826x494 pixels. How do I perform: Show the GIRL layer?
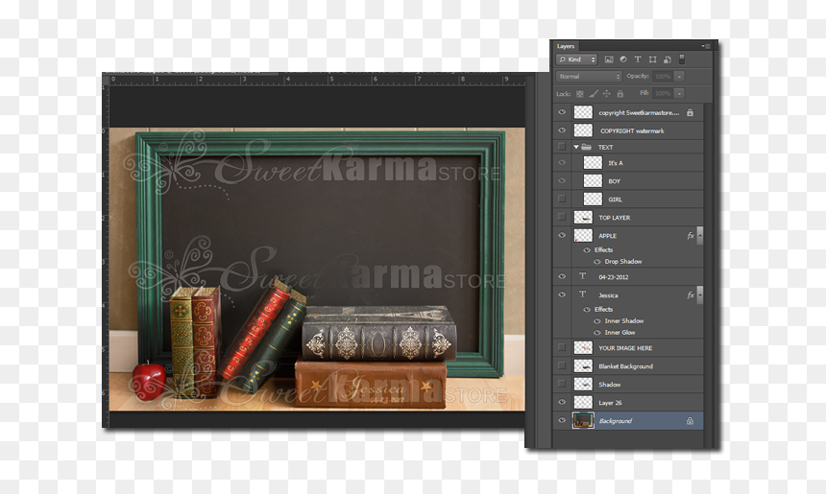562,199
